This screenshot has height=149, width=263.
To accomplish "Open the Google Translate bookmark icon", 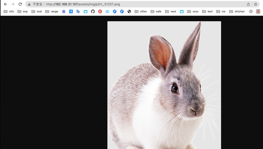I will (x=78, y=11).
